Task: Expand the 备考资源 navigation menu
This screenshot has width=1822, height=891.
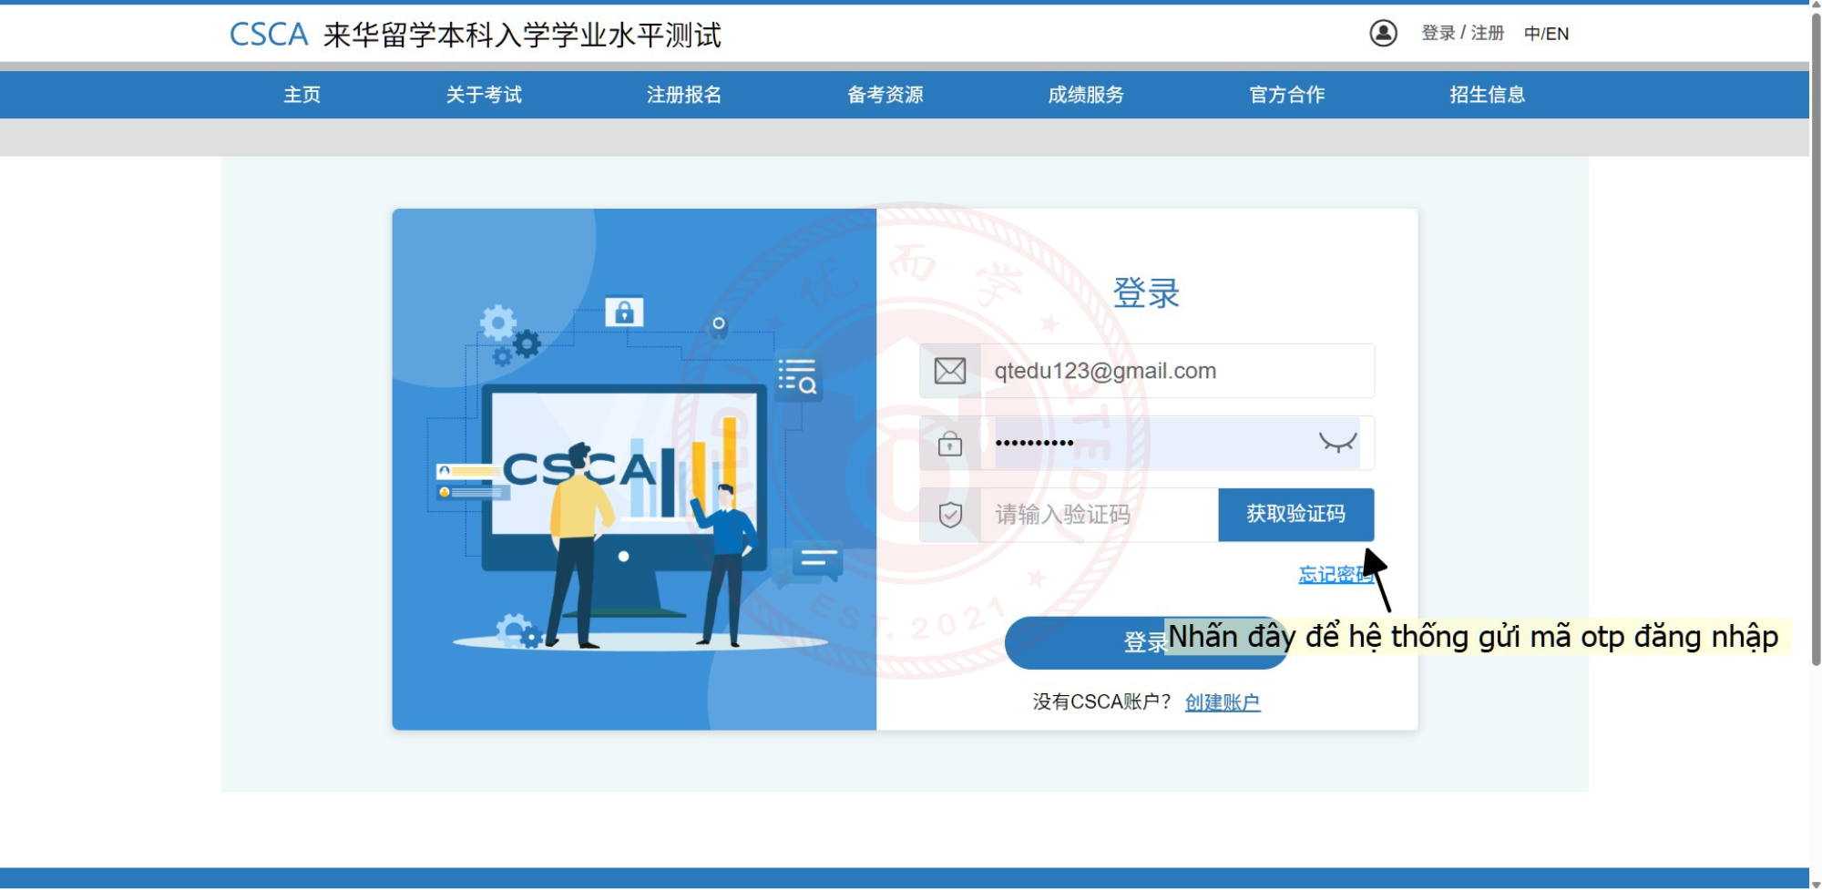Action: pos(885,95)
